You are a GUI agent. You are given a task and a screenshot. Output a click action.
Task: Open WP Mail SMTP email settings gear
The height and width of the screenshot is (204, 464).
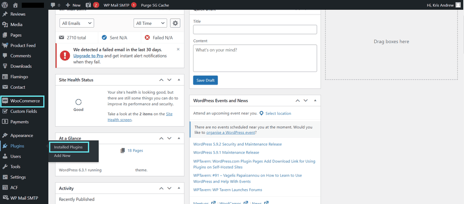[x=175, y=23]
